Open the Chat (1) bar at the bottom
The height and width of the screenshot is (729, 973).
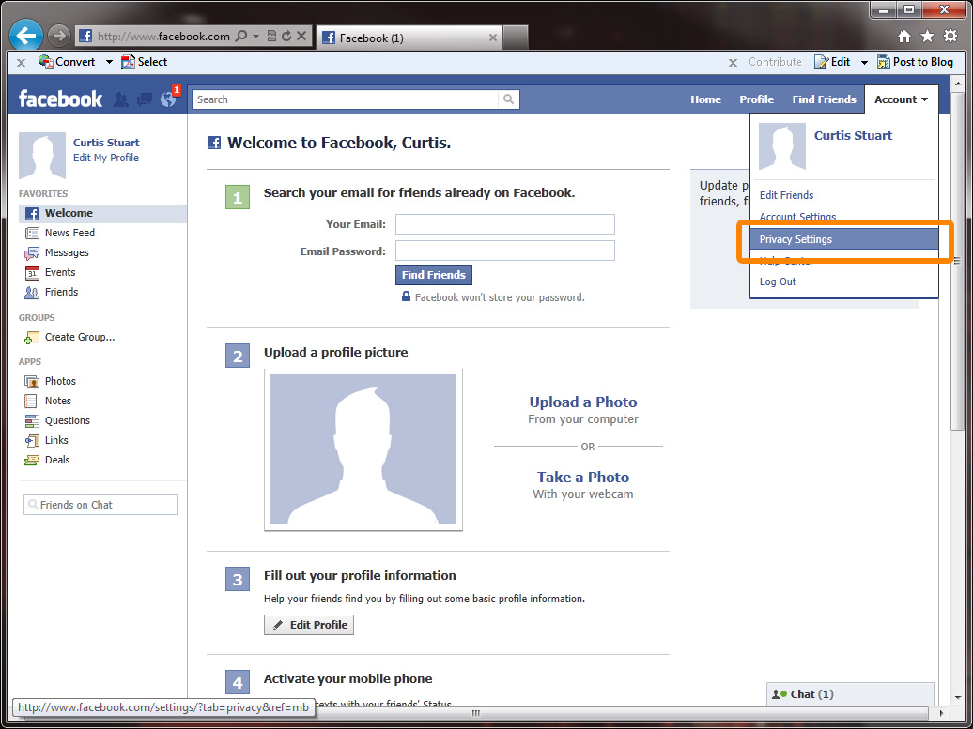pyautogui.click(x=851, y=694)
